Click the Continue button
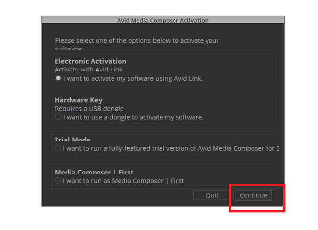This screenshot has height=230, width=318. click(253, 195)
